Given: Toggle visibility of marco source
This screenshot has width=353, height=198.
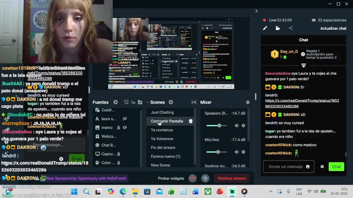Looking at the screenshot, I should click(125, 128).
